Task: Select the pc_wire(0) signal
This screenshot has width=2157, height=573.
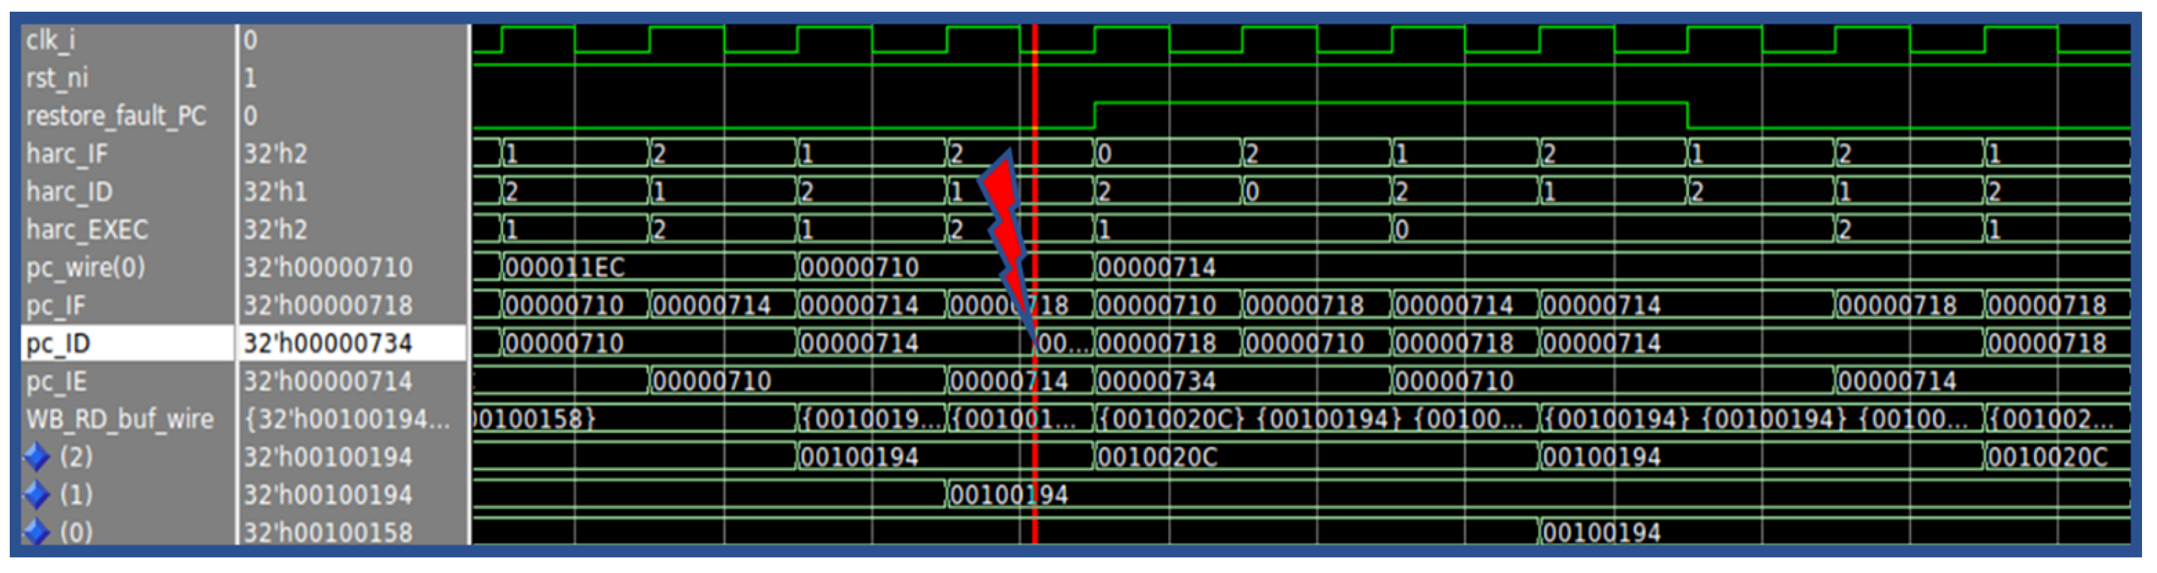Action: [x=85, y=268]
